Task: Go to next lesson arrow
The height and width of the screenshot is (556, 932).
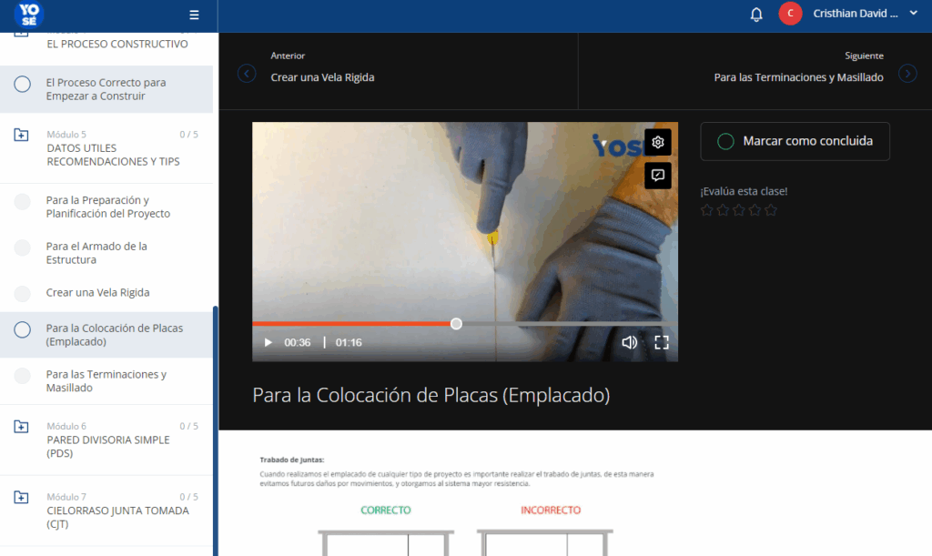Action: click(907, 74)
